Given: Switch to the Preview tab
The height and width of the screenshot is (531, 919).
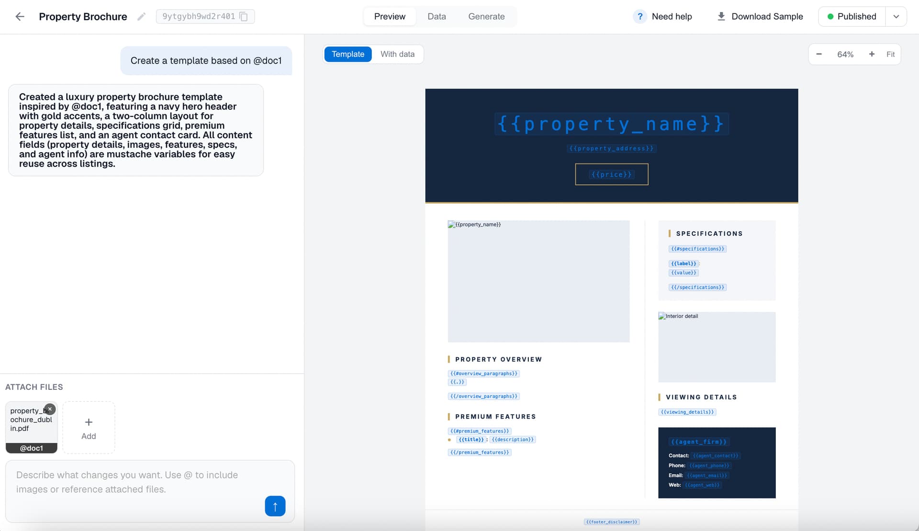Looking at the screenshot, I should (x=390, y=17).
